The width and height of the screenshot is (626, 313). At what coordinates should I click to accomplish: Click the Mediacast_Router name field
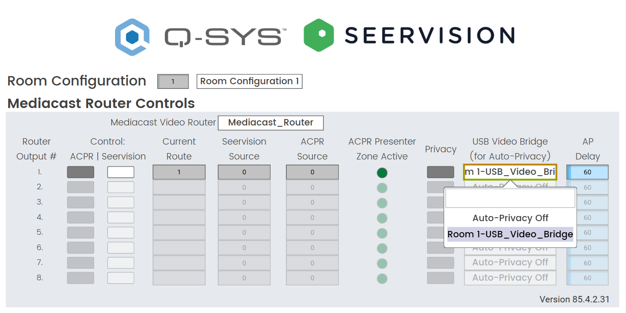point(271,123)
